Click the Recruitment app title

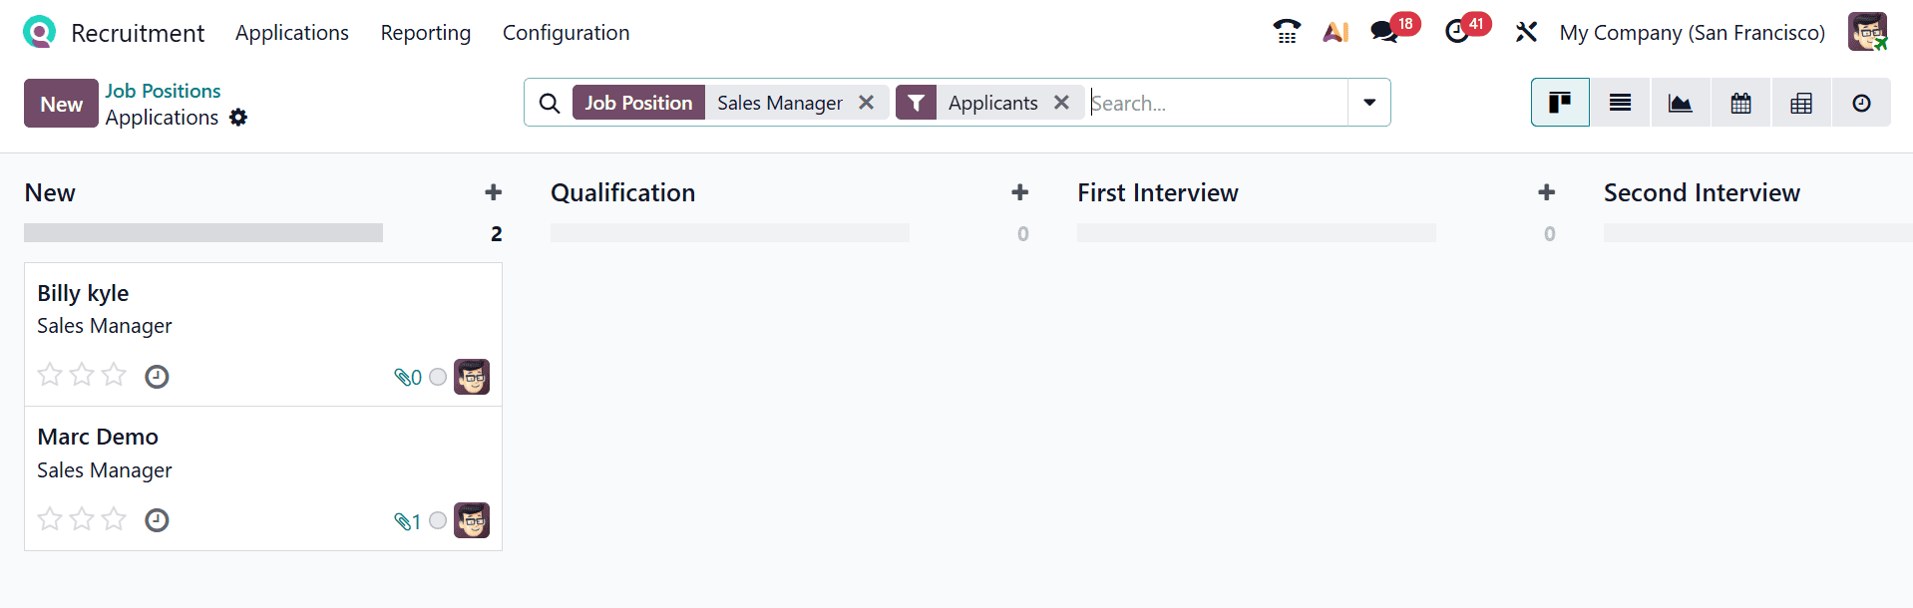click(138, 33)
